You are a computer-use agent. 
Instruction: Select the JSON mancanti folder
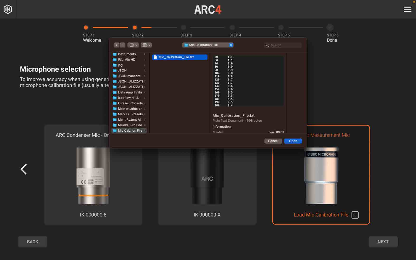click(129, 76)
